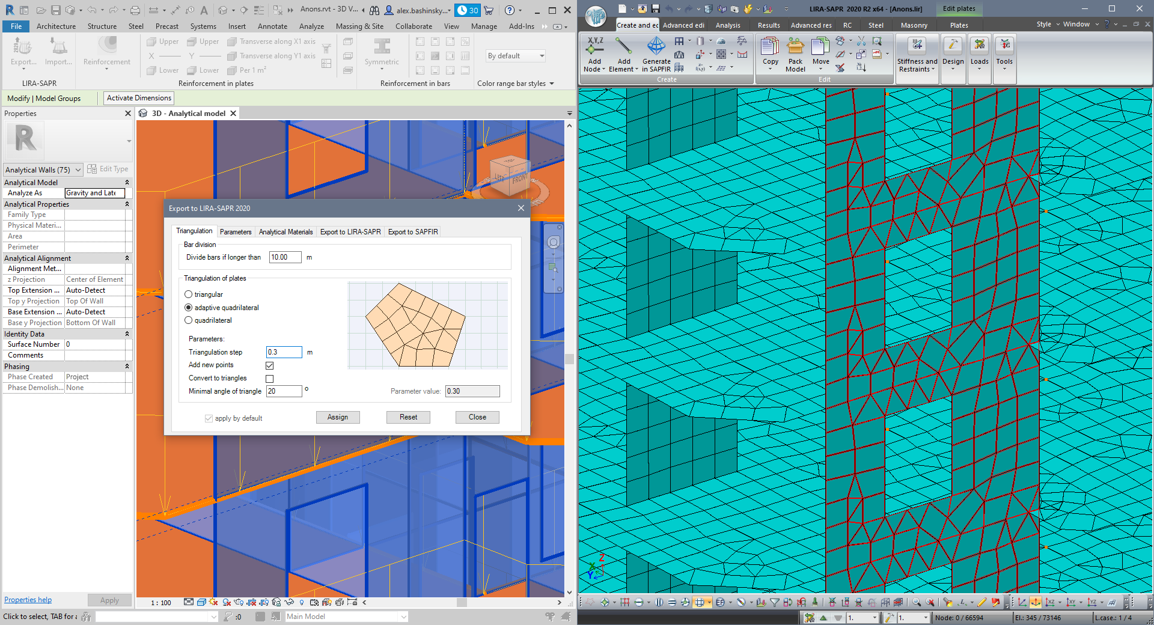Viewport: 1154px width, 625px height.
Task: Select the quadrilateral triangulation option
Action: point(189,320)
